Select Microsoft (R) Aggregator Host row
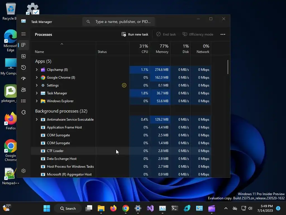 coord(121,174)
